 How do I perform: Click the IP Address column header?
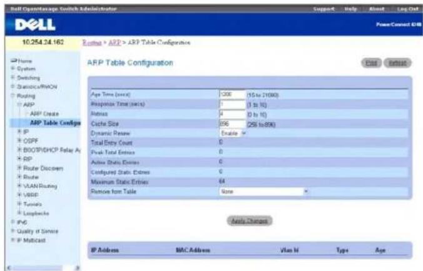tap(105, 250)
